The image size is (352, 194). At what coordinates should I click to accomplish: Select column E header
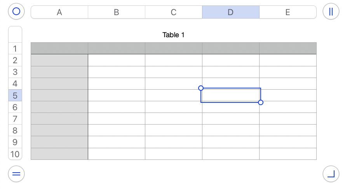pos(288,12)
